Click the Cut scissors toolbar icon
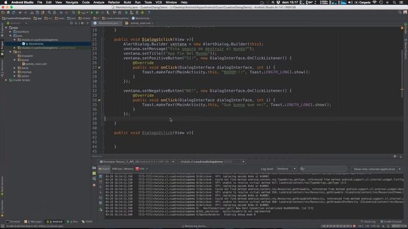Image resolution: width=408 pixels, height=229 pixels. point(32,13)
